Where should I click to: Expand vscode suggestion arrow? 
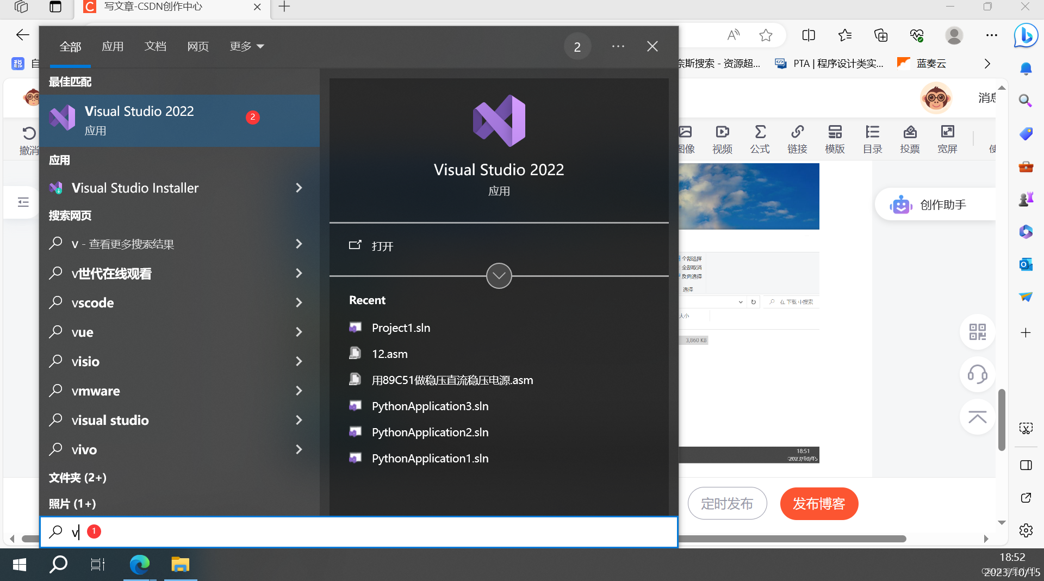(x=299, y=302)
